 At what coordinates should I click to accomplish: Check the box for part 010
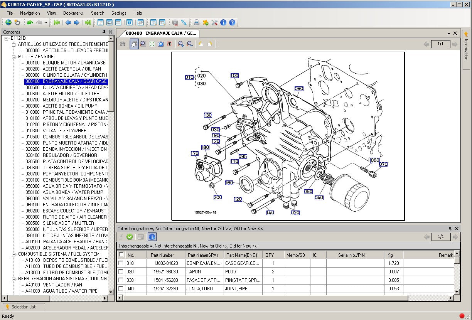(121, 263)
